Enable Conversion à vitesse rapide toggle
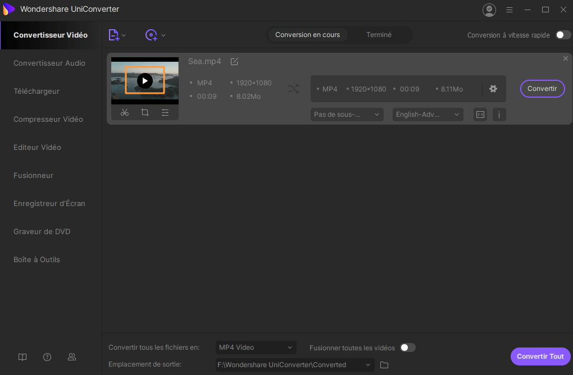Viewport: 573px width, 375px height. point(563,35)
